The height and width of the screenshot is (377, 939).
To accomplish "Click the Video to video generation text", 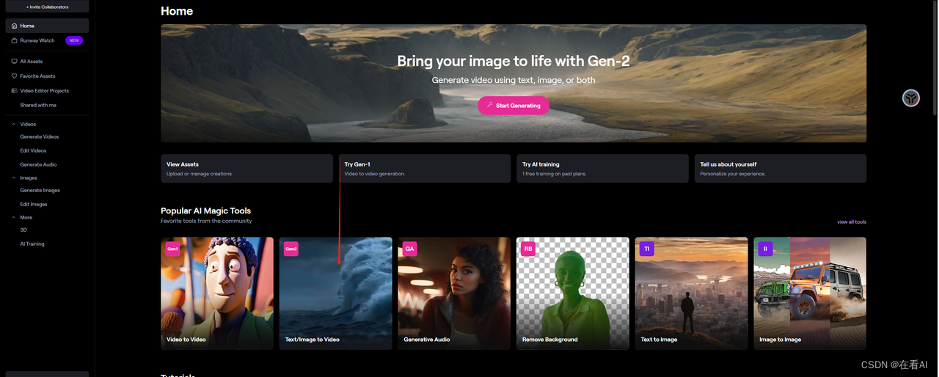I will 375,174.
